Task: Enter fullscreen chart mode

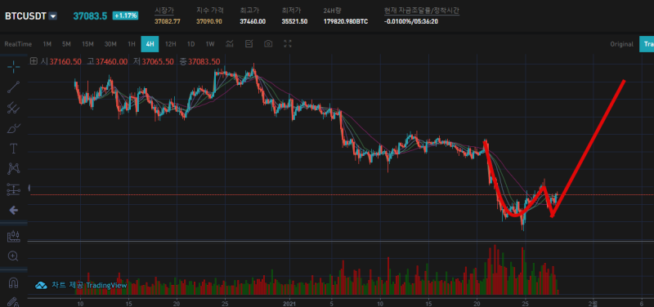Action: point(288,44)
